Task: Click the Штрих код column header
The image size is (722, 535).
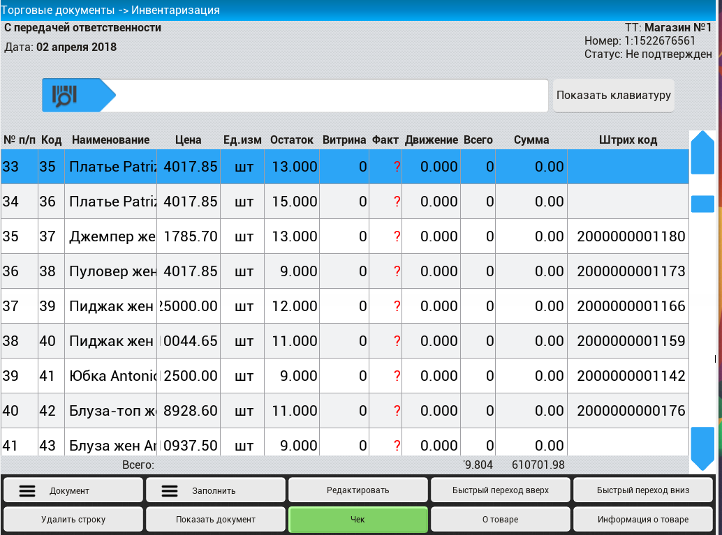Action: [x=628, y=140]
